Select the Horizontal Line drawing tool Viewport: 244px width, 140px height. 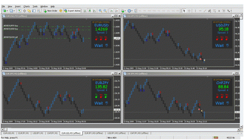coord(200,11)
